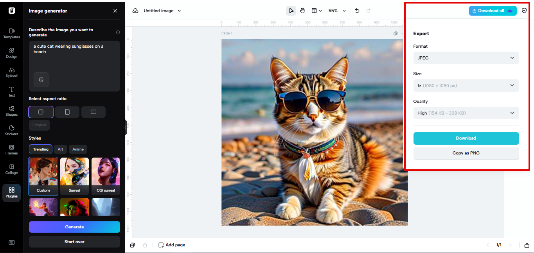Select the portrait aspect ratio
The image size is (534, 253).
coord(67,112)
